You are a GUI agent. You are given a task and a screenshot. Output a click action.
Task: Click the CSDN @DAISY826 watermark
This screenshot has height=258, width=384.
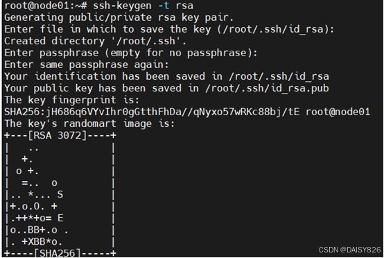point(350,250)
